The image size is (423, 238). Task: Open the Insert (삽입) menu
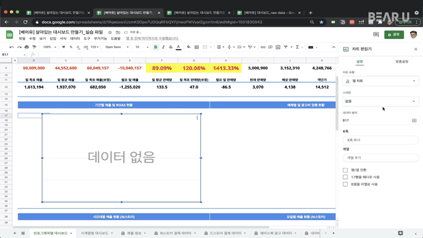[x=53, y=38]
